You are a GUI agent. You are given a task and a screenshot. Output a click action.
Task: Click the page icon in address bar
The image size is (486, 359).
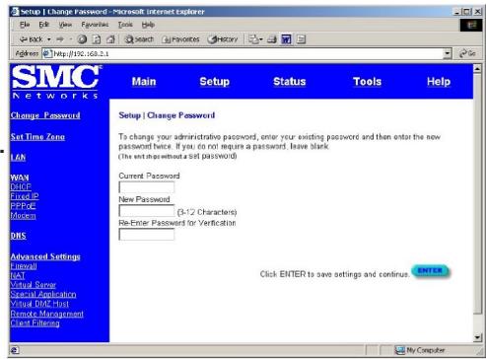point(47,53)
